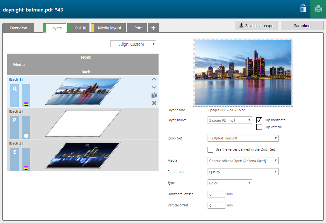Open the Cut tab
This screenshot has height=223, width=326.
coord(78,28)
